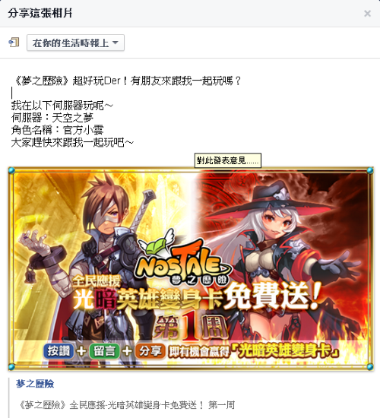Click the dropdown arrow on the timeline selector

pos(116,43)
